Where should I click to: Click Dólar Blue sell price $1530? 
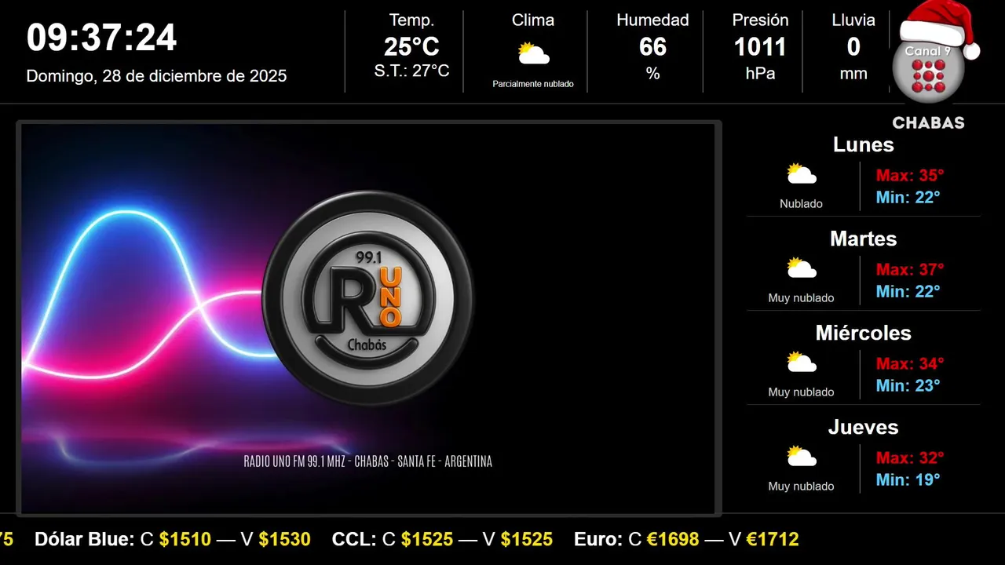tap(285, 540)
